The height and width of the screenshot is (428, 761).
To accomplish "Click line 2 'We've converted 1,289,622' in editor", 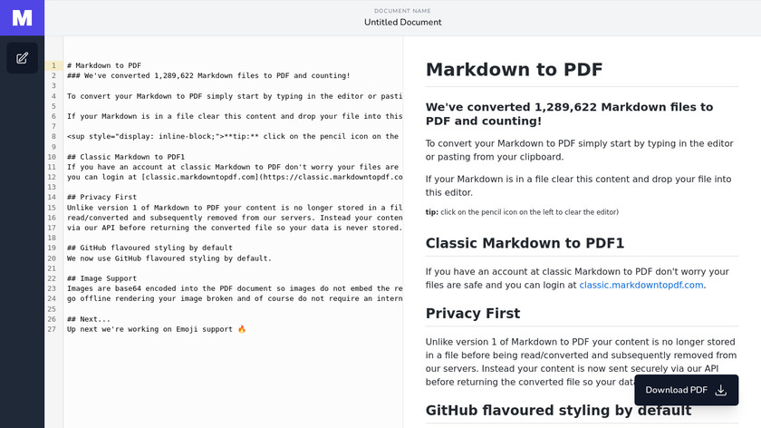I will point(208,76).
